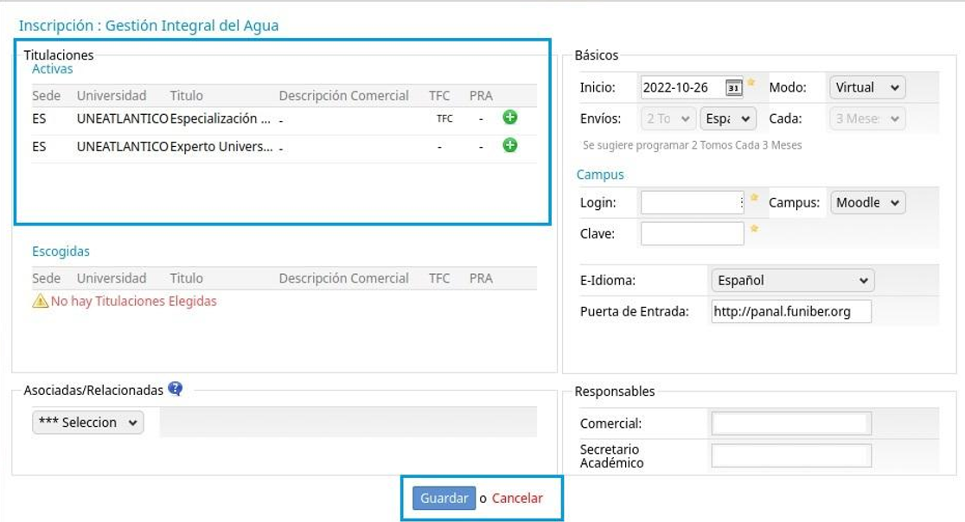The height and width of the screenshot is (522, 965).
Task: Open the Envíos language dropdown
Action: [x=726, y=118]
